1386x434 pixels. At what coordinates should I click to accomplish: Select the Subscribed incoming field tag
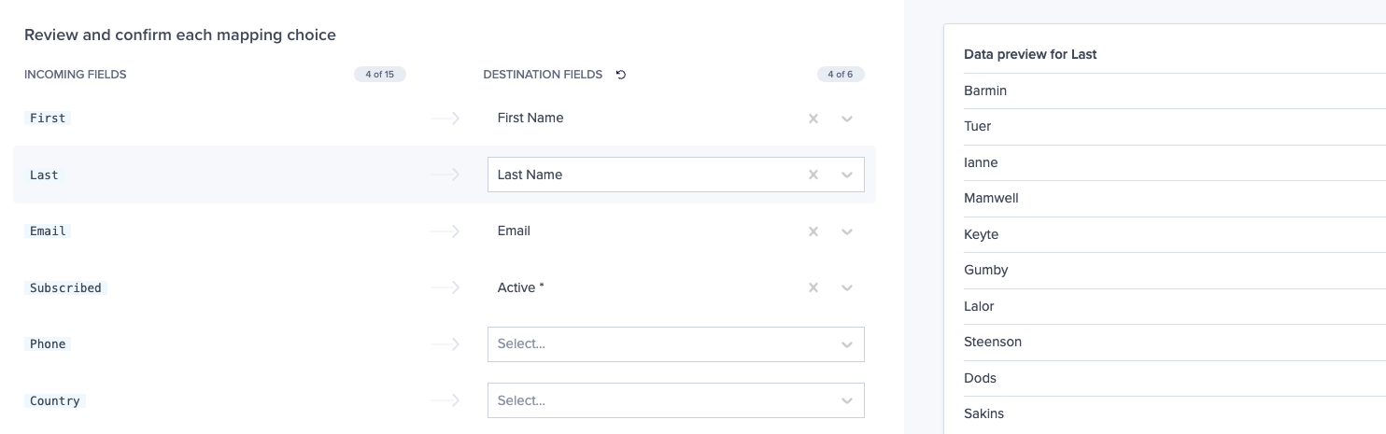65,288
